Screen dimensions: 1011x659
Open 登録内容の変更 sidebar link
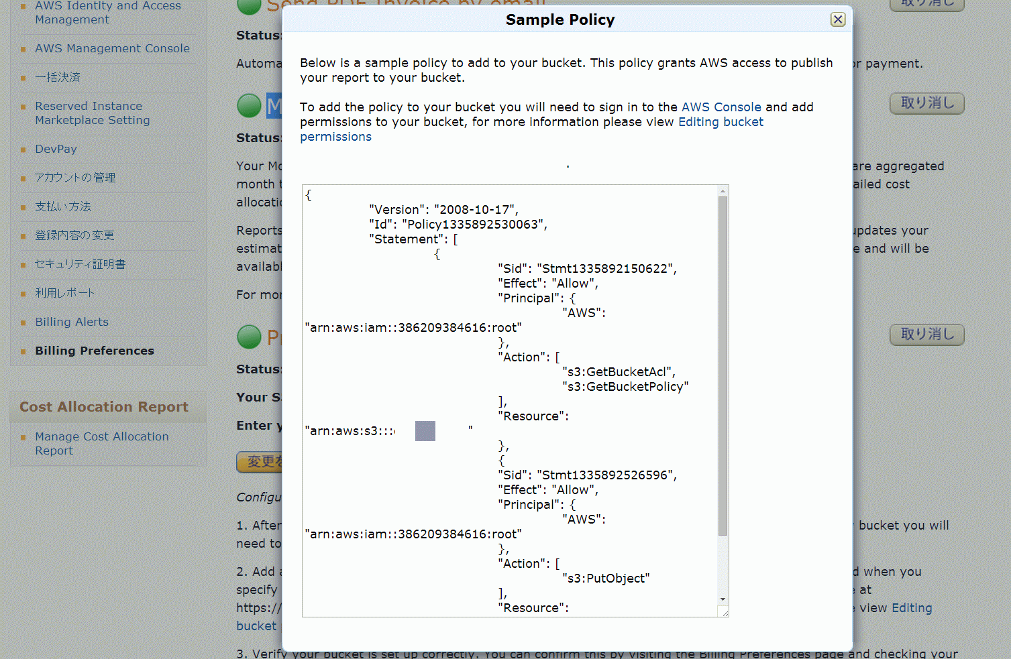coord(74,235)
